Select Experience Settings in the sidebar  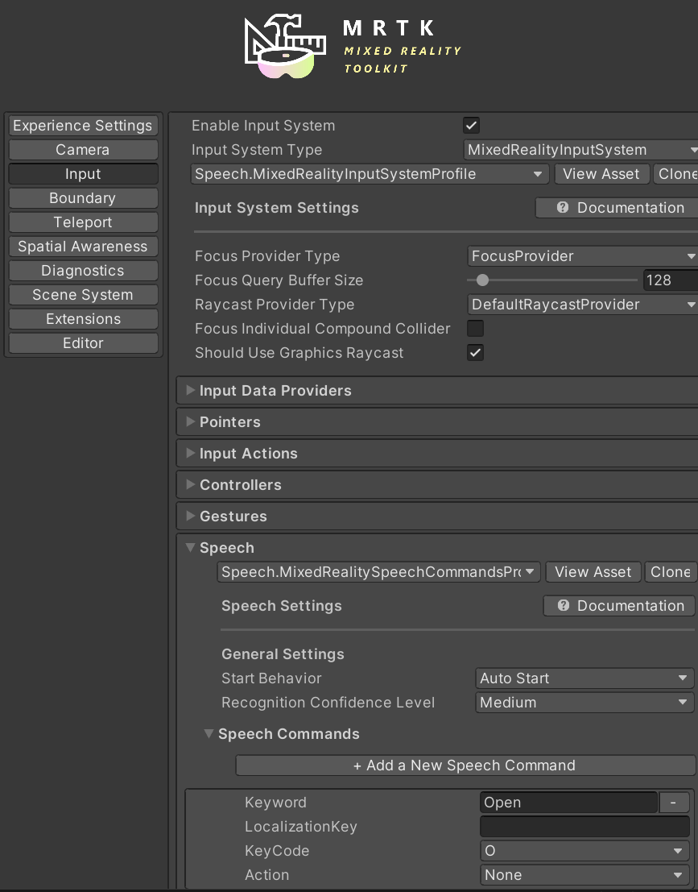[x=82, y=125]
